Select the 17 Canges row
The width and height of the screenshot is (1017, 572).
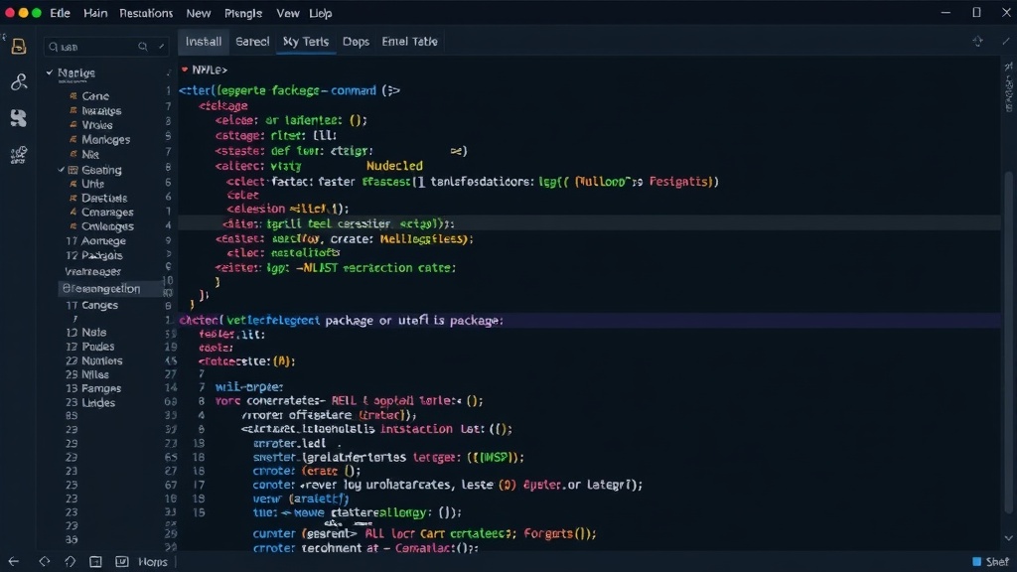point(92,305)
